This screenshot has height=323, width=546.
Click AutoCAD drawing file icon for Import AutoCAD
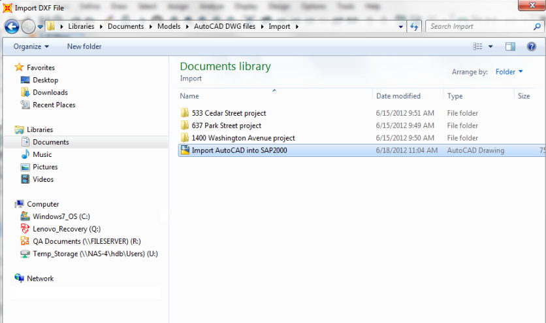185,150
